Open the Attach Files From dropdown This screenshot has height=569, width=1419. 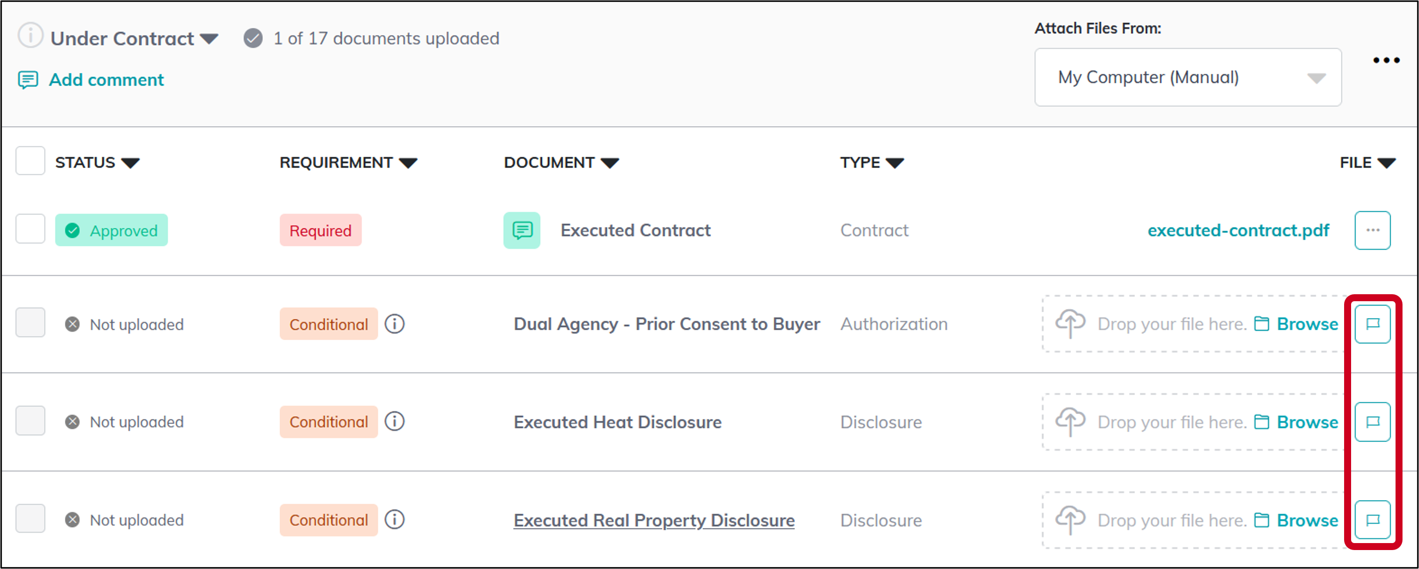pos(1188,77)
